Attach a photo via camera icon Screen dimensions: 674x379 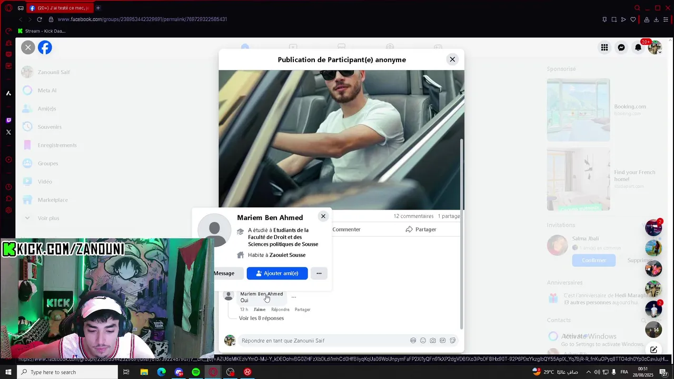[x=433, y=341]
